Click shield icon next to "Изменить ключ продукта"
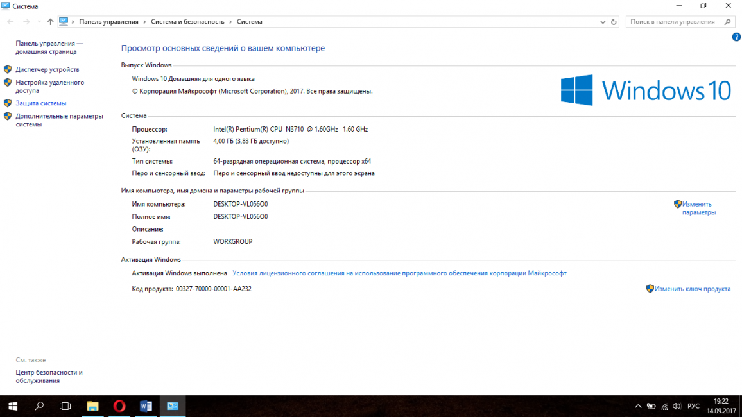Image resolution: width=742 pixels, height=417 pixels. pos(650,289)
